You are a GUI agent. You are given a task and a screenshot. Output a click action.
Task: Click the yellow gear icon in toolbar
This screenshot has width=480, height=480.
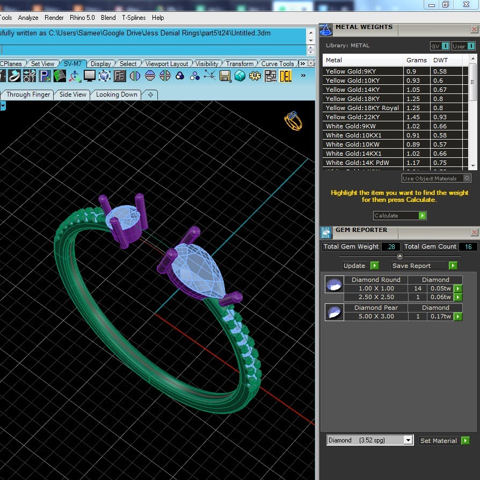pos(254,76)
